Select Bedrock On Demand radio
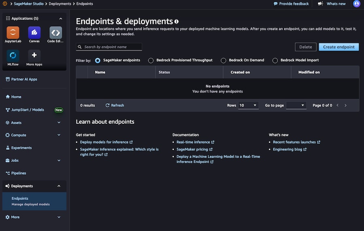This screenshot has width=364, height=231. point(223,60)
